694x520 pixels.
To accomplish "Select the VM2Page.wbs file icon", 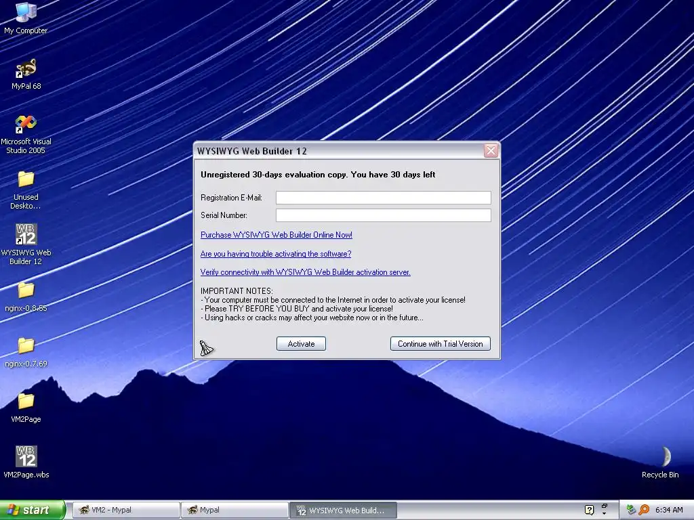I will 26,462.
